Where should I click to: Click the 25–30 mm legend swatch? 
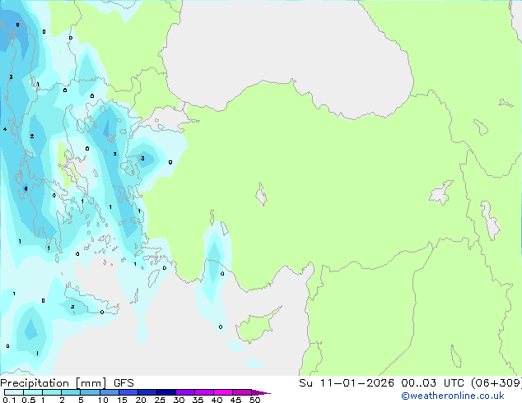click(165, 392)
